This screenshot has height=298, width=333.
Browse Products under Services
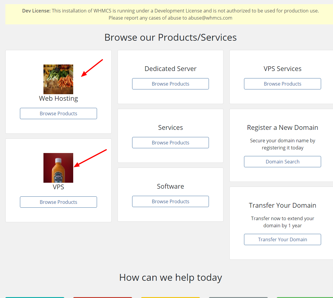pos(170,143)
